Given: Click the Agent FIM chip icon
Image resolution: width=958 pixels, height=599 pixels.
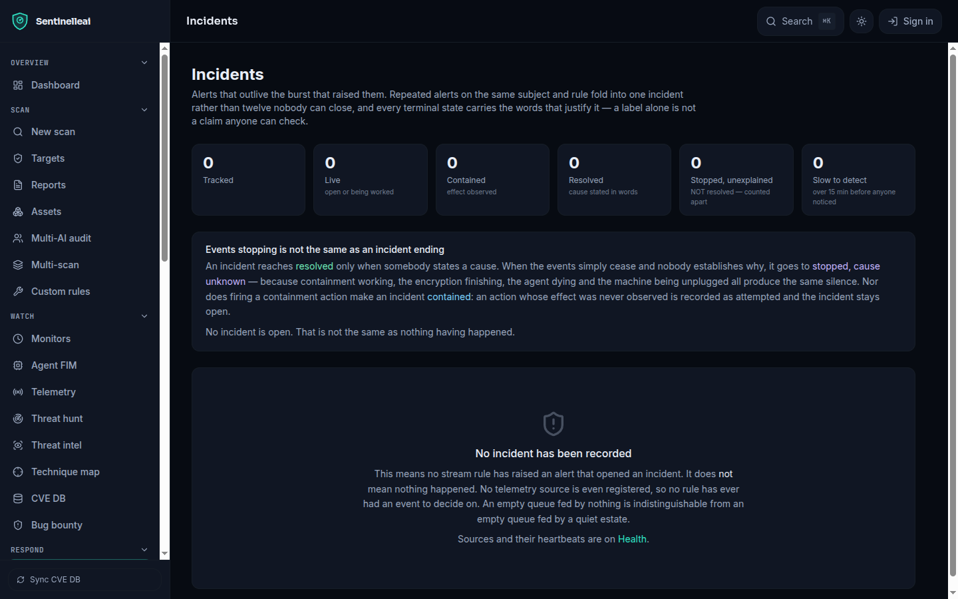Looking at the screenshot, I should coord(18,365).
